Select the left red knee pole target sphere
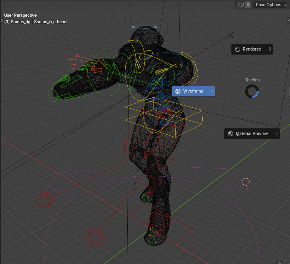 pyautogui.click(x=45, y=200)
